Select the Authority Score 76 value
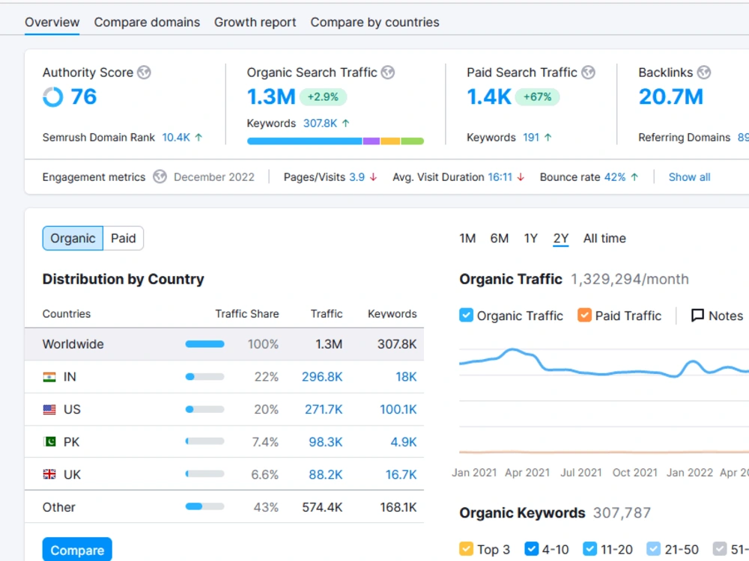 pyautogui.click(x=84, y=96)
